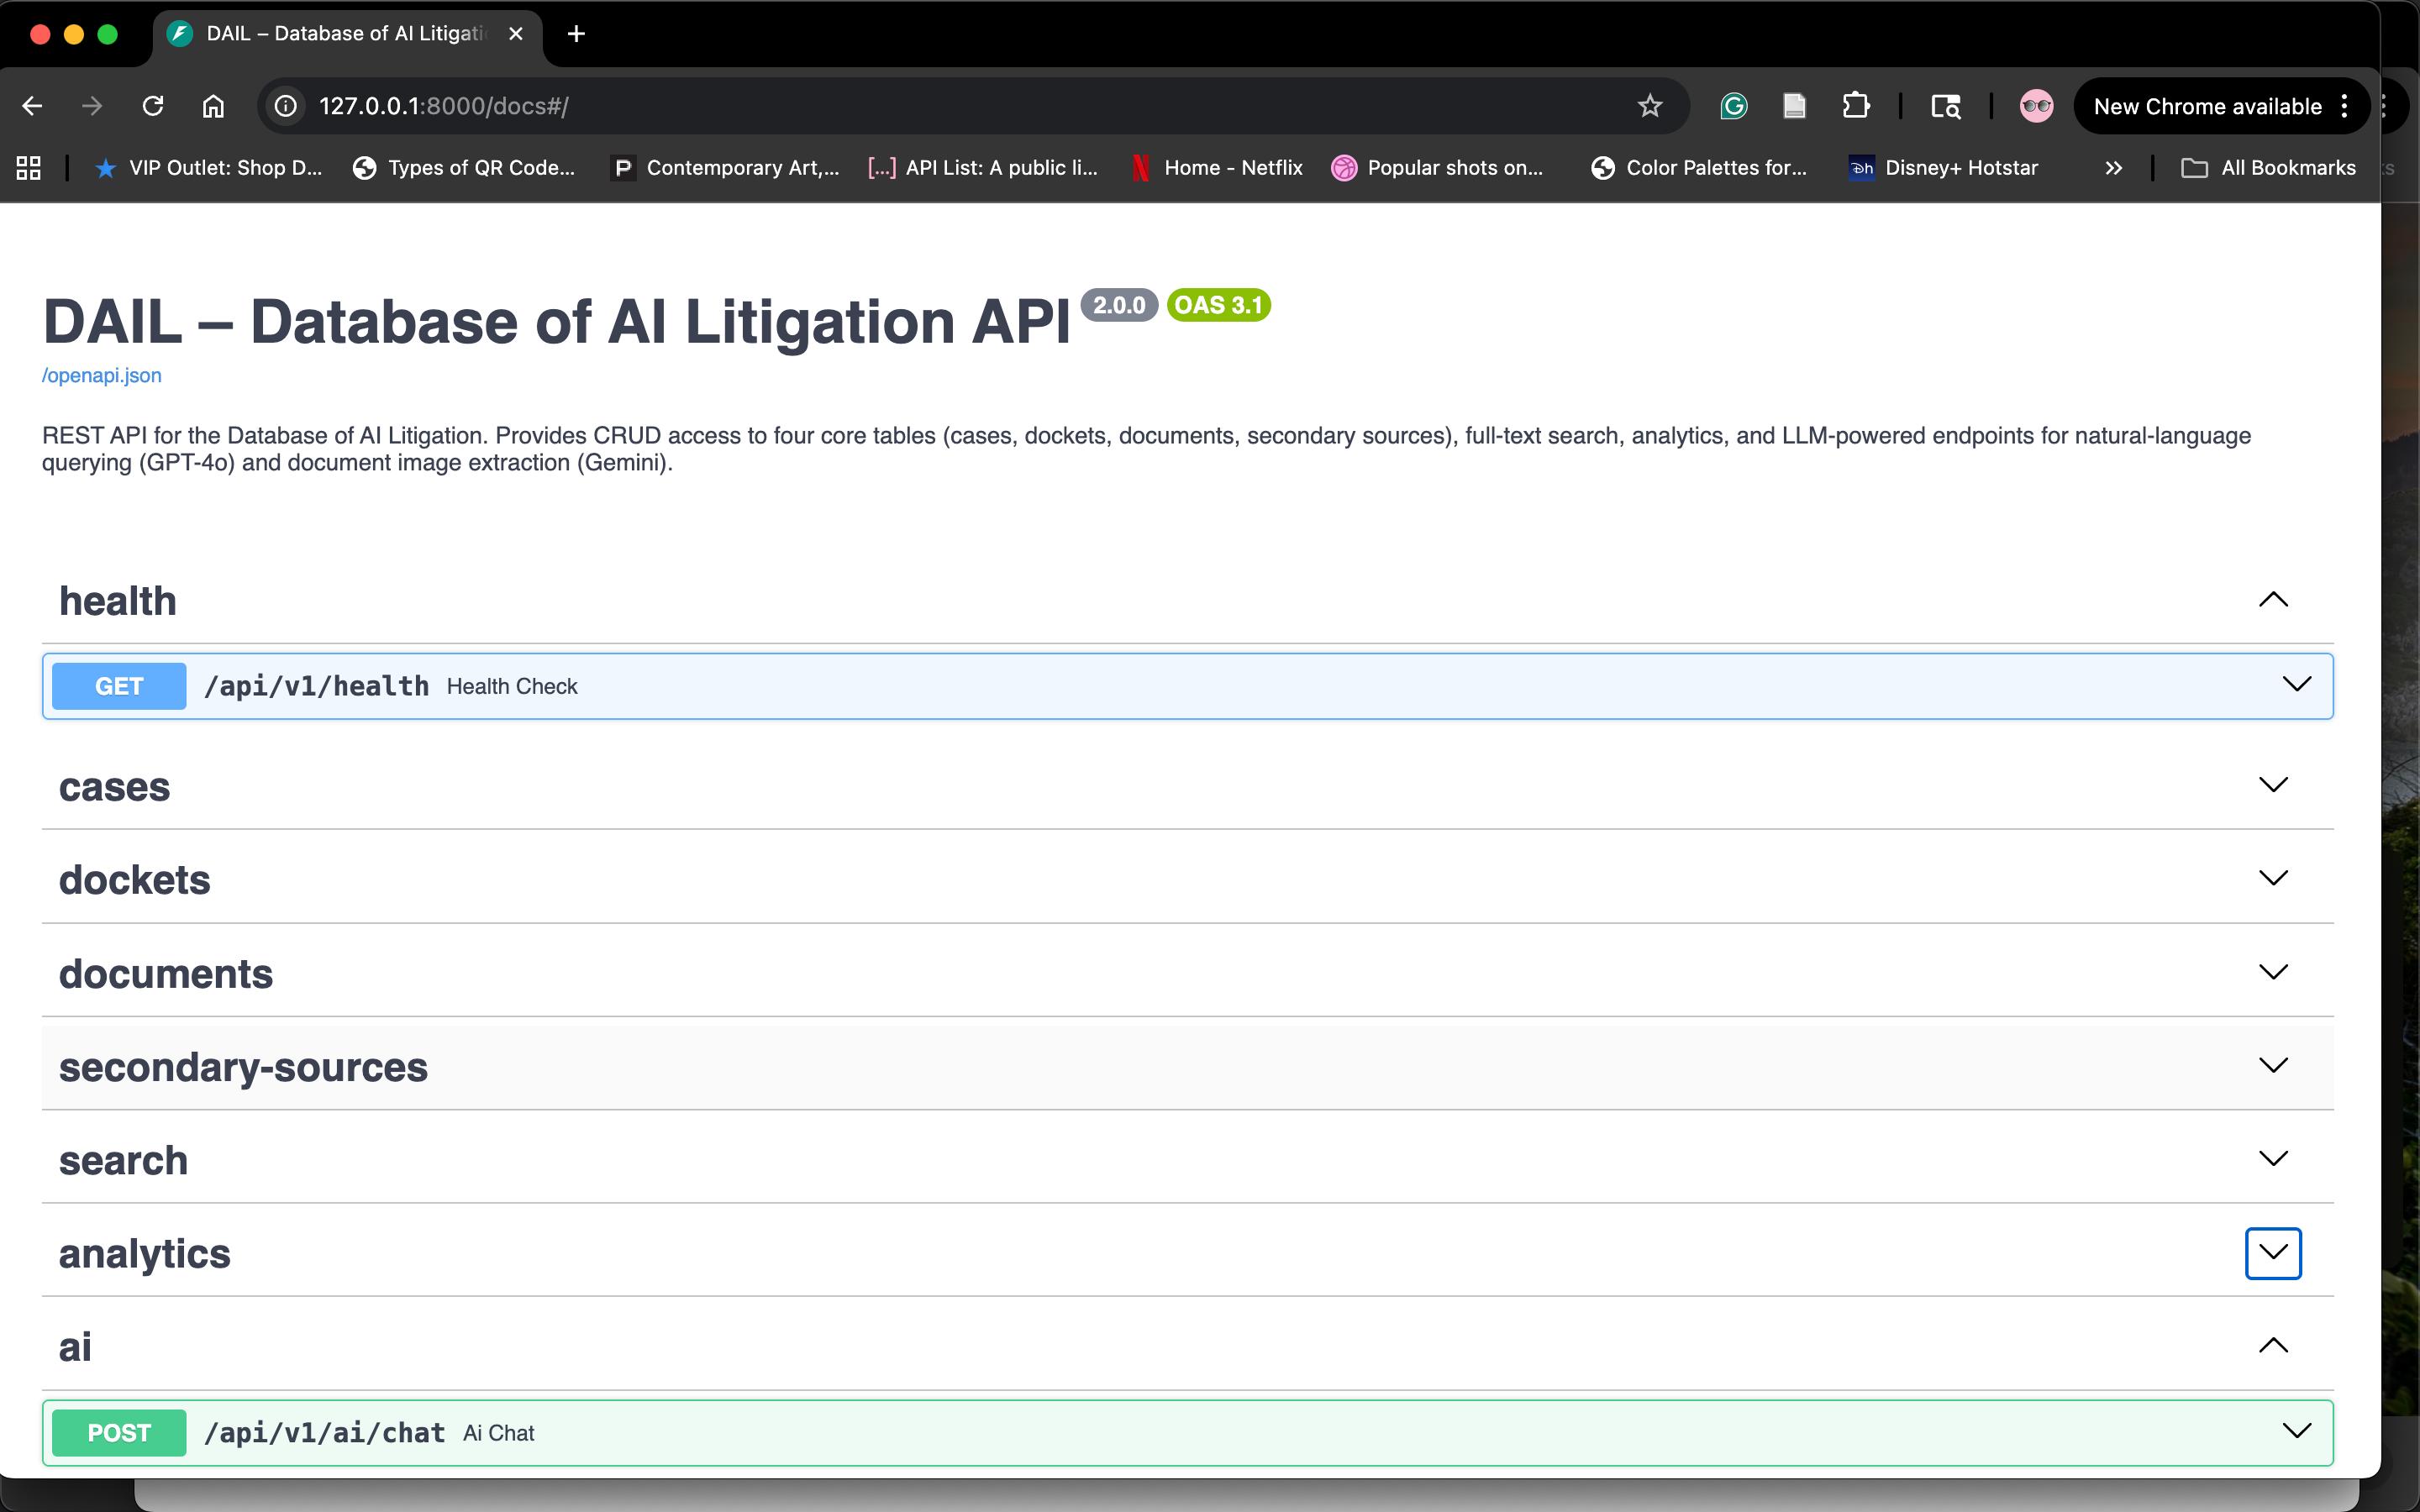Open the Home - Netflix bookmark
This screenshot has width=2420, height=1512.
click(x=1218, y=168)
